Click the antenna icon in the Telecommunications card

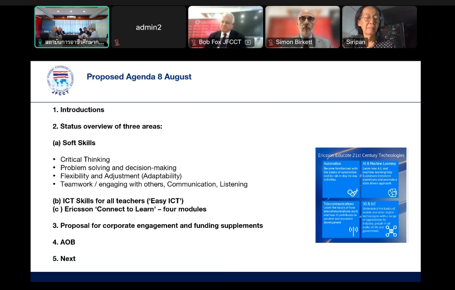pos(353,231)
